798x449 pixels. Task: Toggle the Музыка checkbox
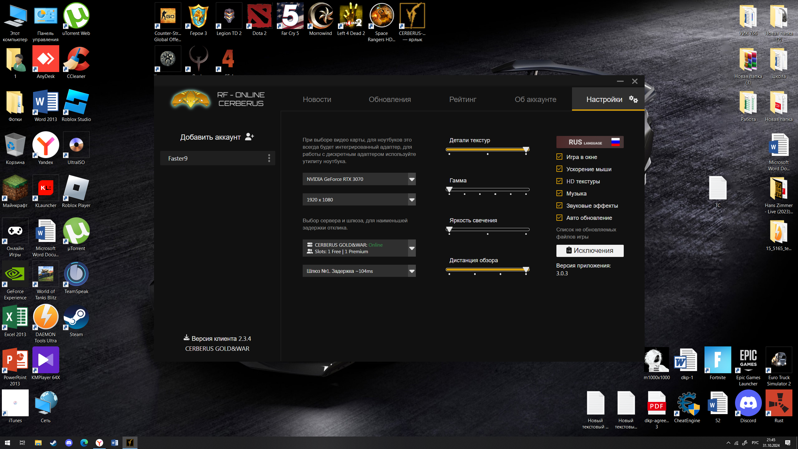click(x=559, y=193)
